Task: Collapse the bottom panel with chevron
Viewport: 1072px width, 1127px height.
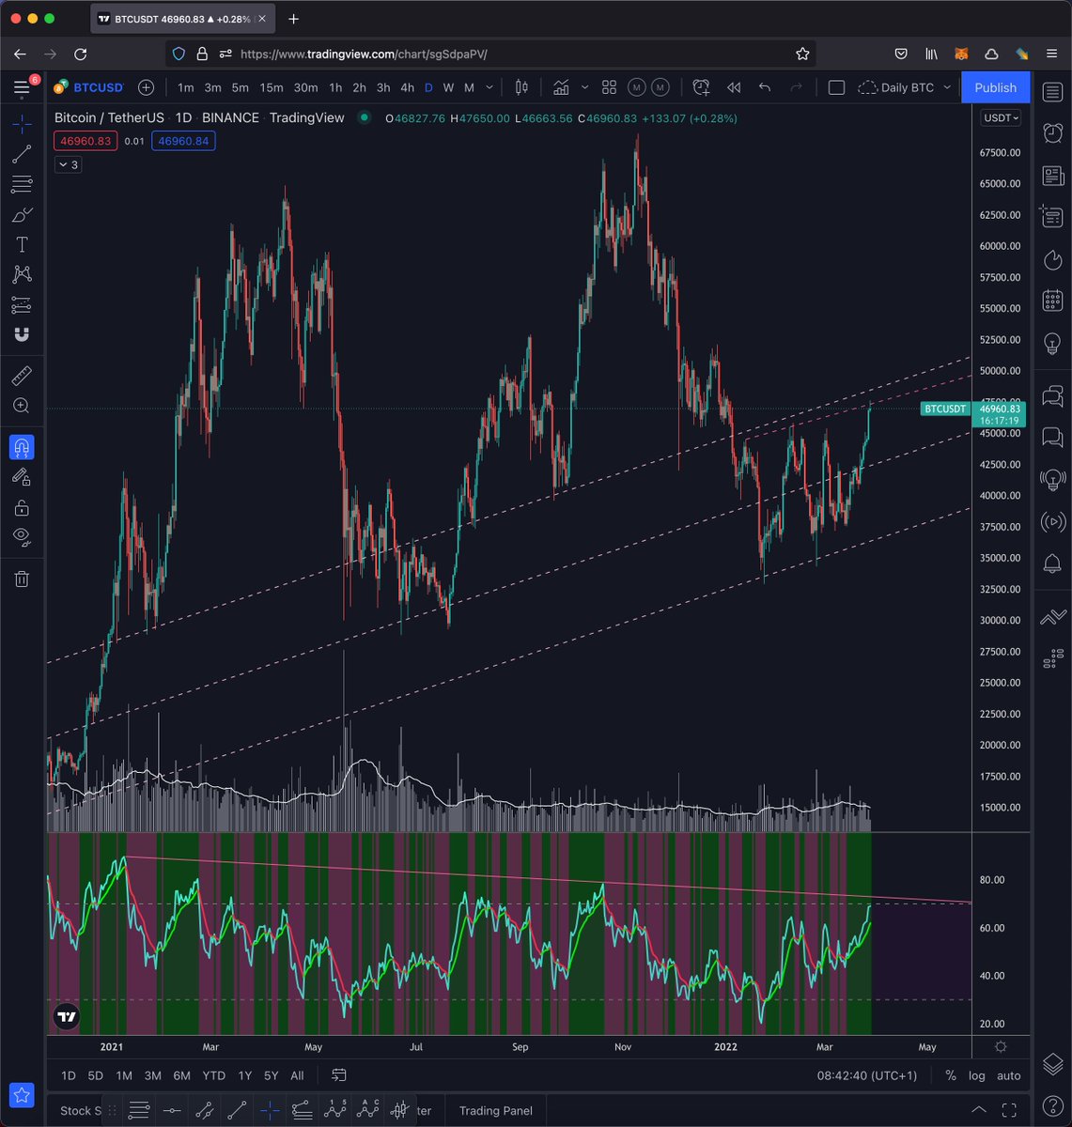Action: point(978,1110)
